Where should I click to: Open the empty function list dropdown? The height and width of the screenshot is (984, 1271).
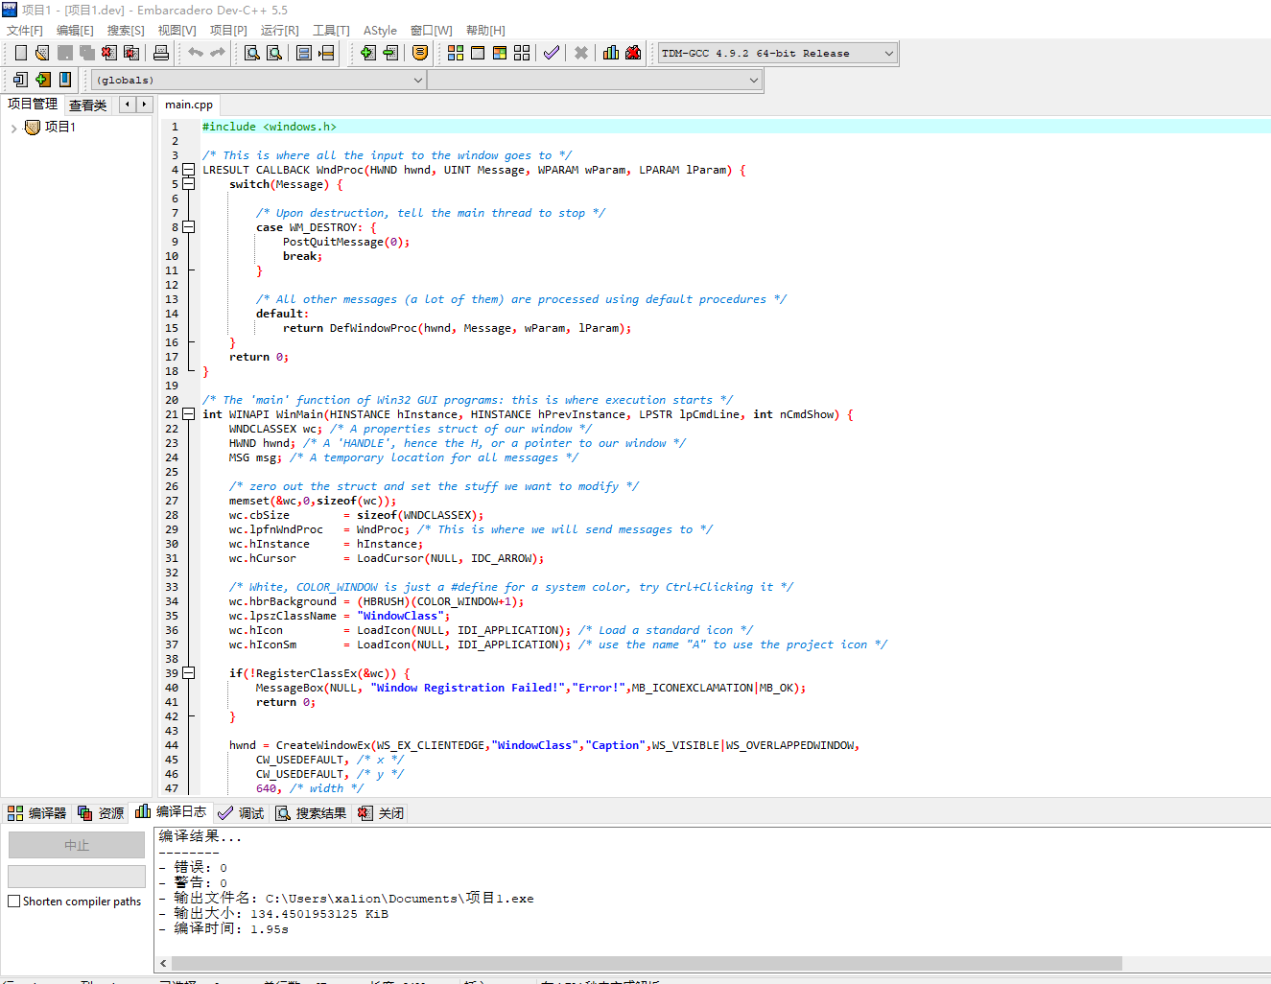pos(595,81)
